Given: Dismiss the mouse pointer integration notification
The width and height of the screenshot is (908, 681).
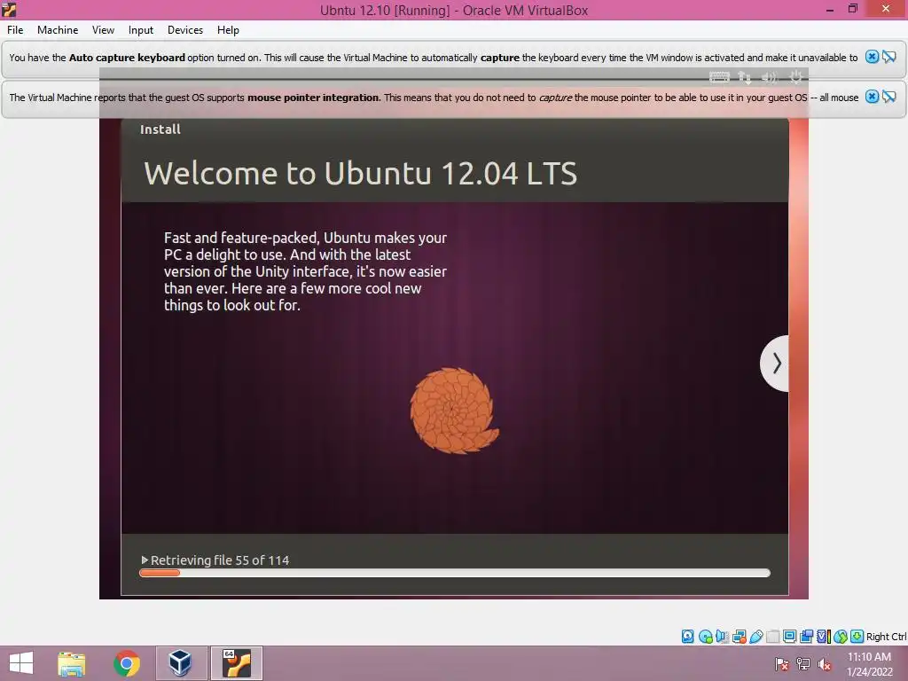Looking at the screenshot, I should [x=872, y=97].
